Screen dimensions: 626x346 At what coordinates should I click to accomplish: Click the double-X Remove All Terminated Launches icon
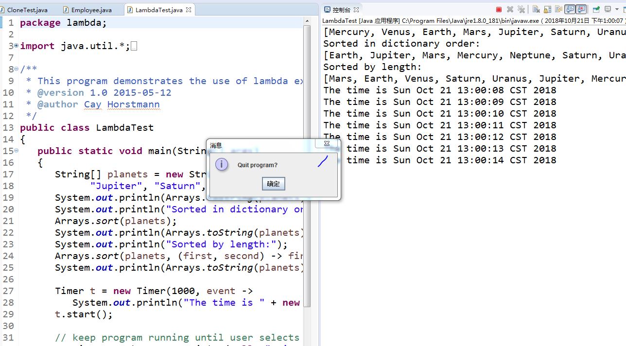(521, 9)
